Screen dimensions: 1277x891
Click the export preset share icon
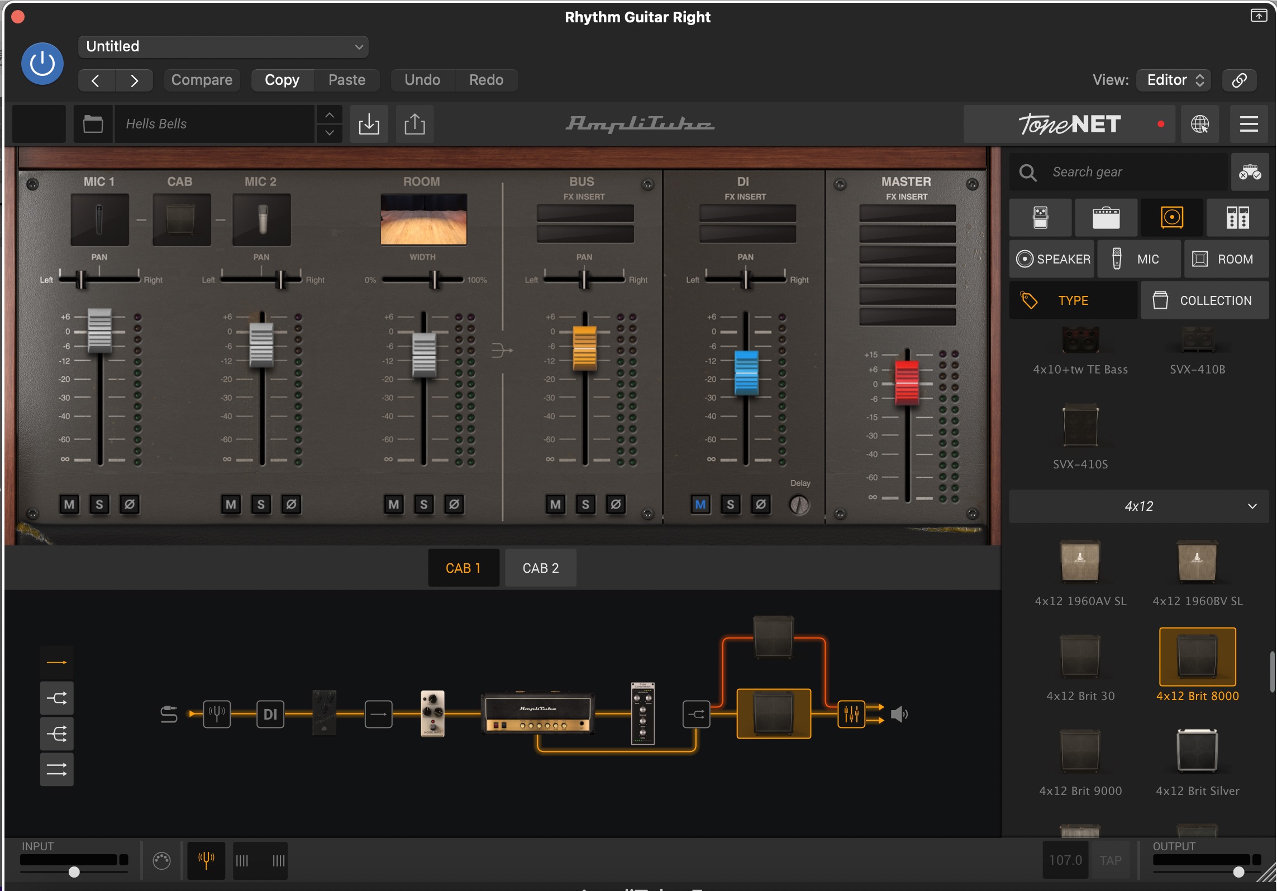414,124
